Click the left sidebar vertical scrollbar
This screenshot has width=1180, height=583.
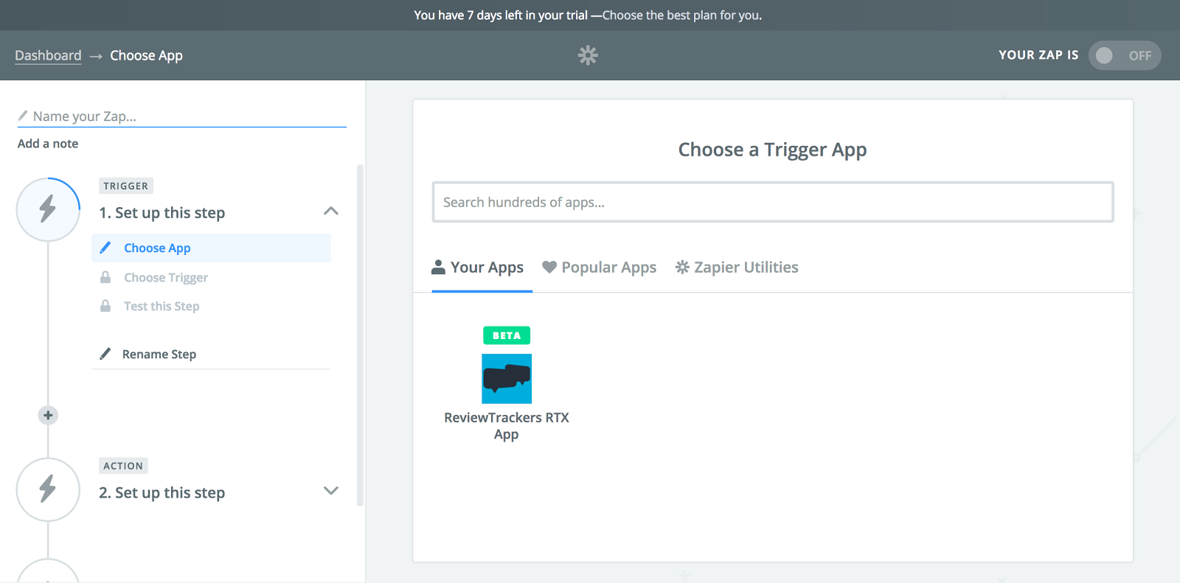360,335
